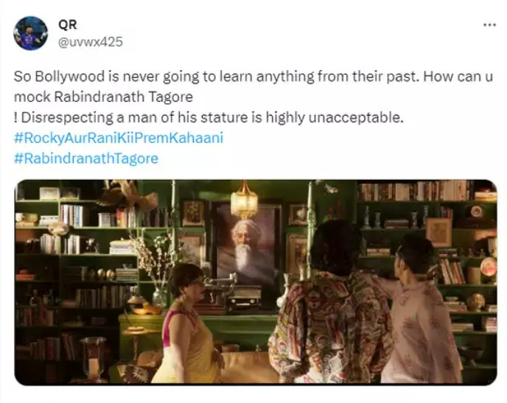
Task: Open the attached movie scene image
Action: point(256,282)
